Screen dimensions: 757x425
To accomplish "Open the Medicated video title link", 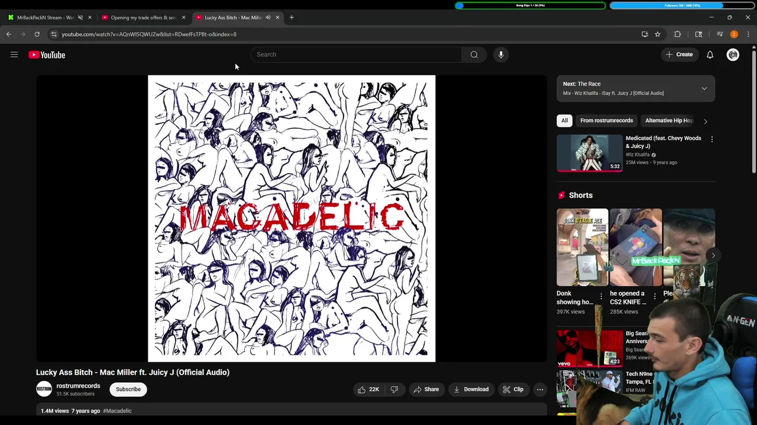I will 663,142.
